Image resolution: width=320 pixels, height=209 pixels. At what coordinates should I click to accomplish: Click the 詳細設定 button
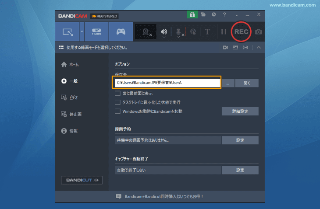[x=240, y=111]
